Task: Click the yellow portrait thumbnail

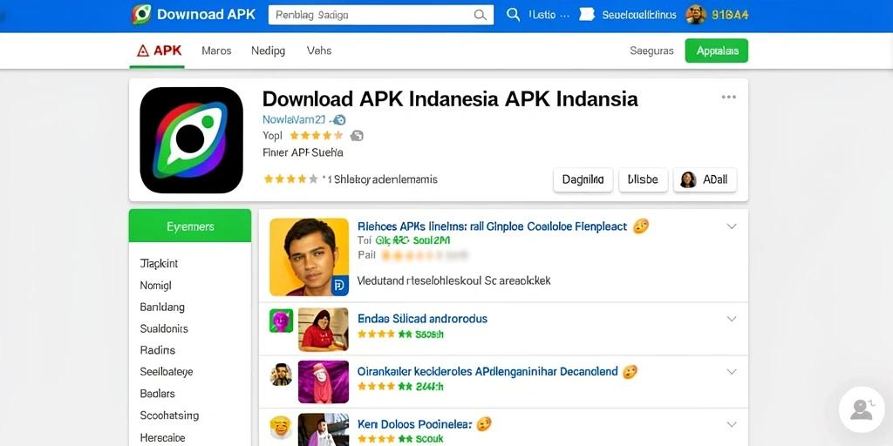Action: [x=310, y=257]
